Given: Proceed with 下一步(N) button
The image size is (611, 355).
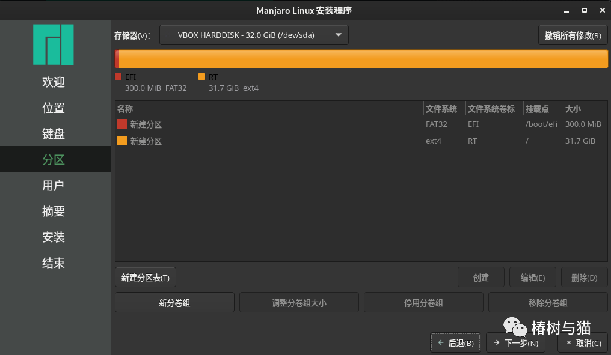Looking at the screenshot, I should click(515, 342).
